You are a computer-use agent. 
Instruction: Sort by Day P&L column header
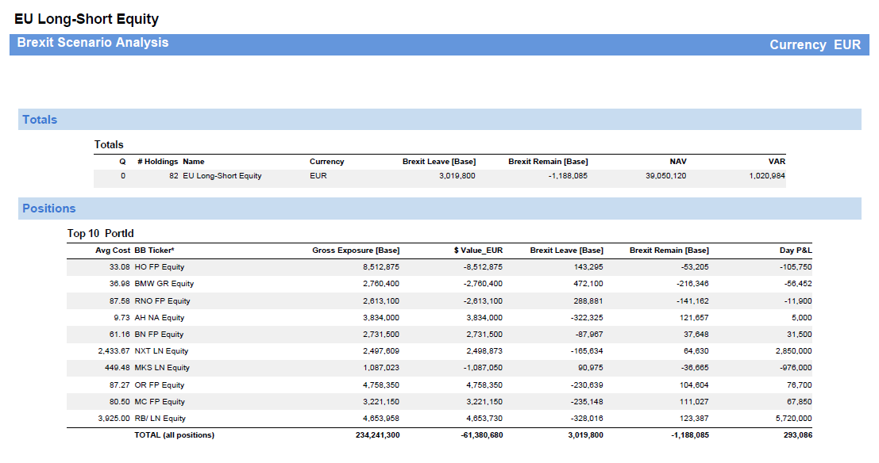[795, 251]
